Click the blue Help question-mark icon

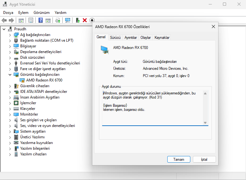pos(40,20)
